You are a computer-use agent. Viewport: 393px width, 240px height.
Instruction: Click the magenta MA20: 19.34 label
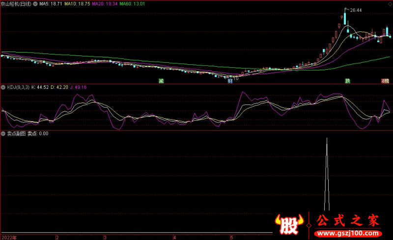coord(105,4)
